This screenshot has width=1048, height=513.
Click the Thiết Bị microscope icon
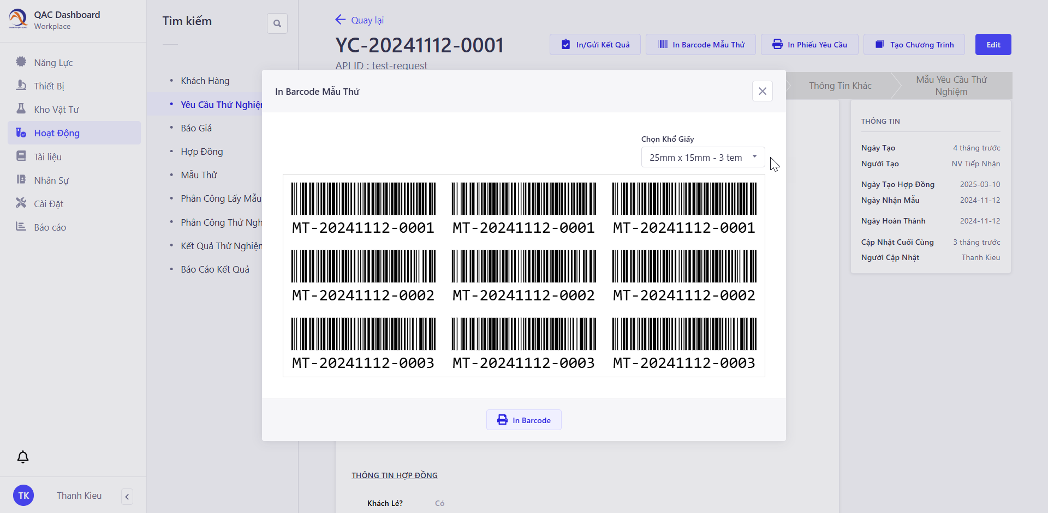click(x=21, y=85)
